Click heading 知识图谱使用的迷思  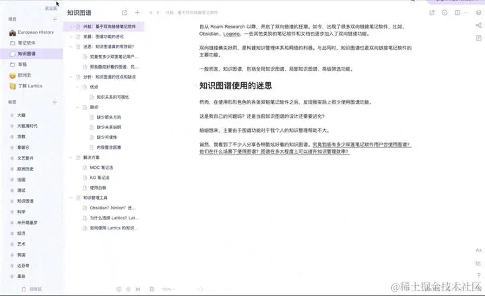236,85
